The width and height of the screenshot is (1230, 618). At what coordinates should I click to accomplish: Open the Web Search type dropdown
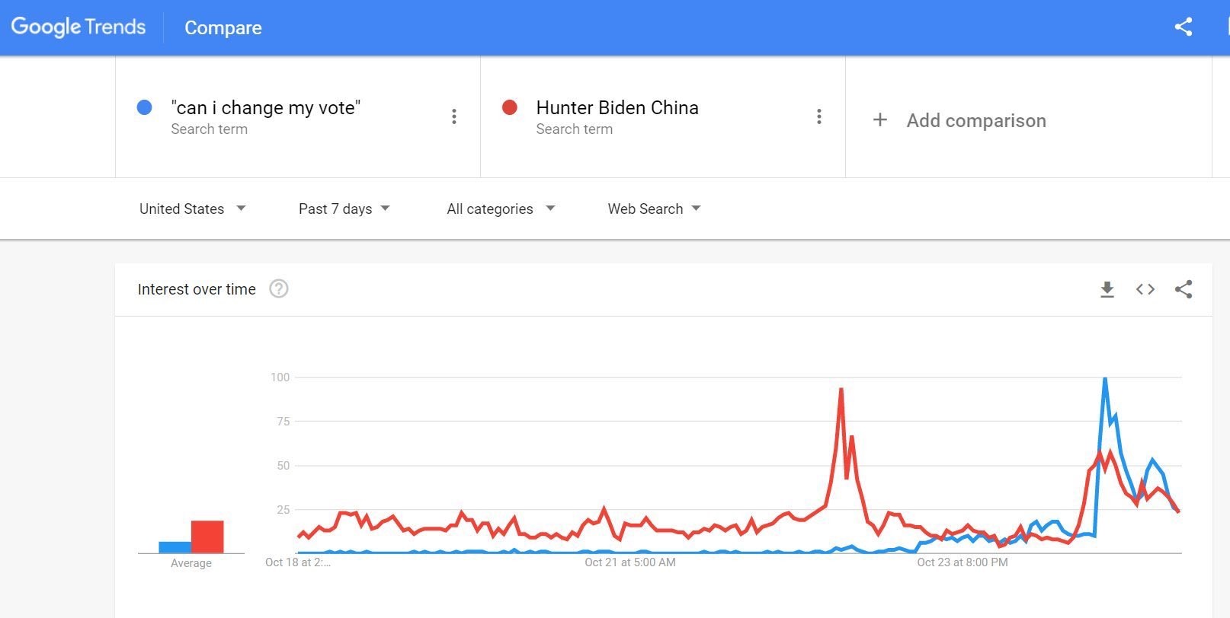click(654, 209)
